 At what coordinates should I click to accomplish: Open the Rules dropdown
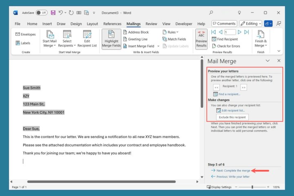click(169, 32)
